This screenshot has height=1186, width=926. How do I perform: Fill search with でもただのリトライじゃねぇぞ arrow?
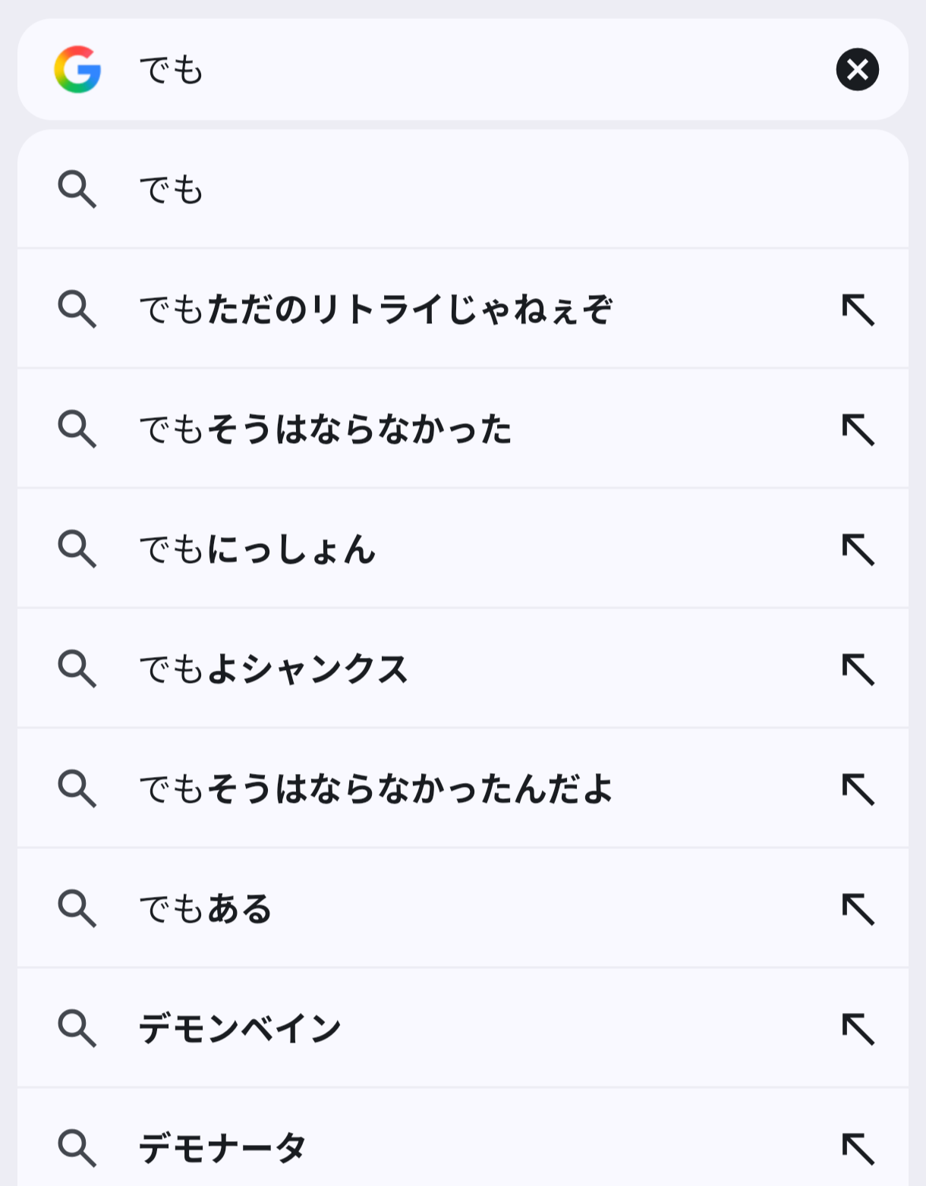click(858, 310)
